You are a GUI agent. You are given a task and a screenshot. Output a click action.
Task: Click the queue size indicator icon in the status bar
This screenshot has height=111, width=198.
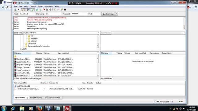pos(158,101)
